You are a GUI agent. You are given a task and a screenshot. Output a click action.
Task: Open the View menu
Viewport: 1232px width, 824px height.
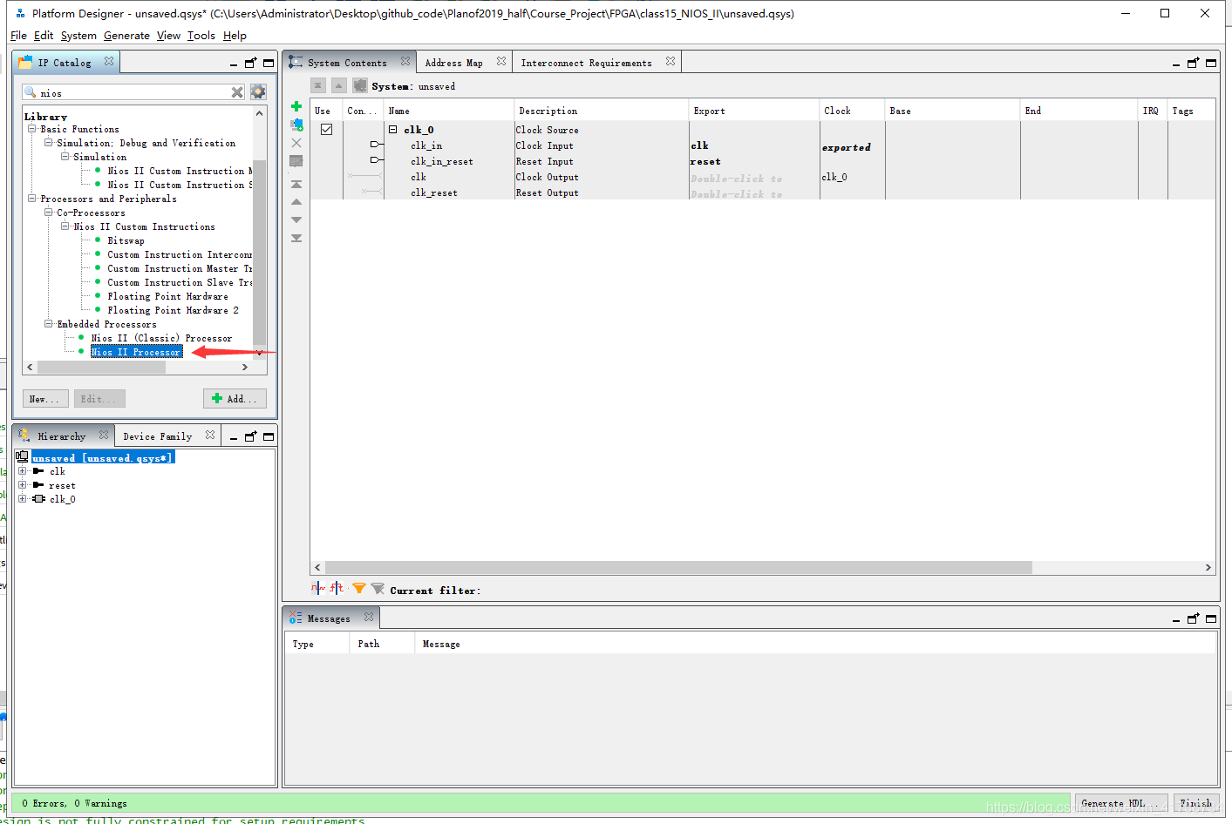168,36
